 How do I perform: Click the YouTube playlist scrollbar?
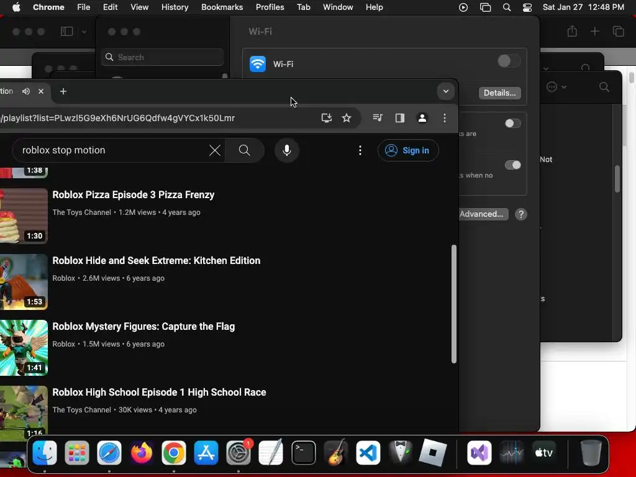[453, 304]
